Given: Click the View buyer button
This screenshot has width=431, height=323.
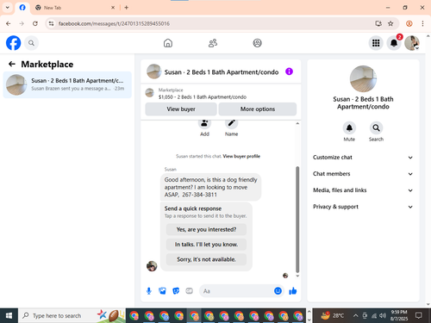Looking at the screenshot, I should pyautogui.click(x=181, y=109).
